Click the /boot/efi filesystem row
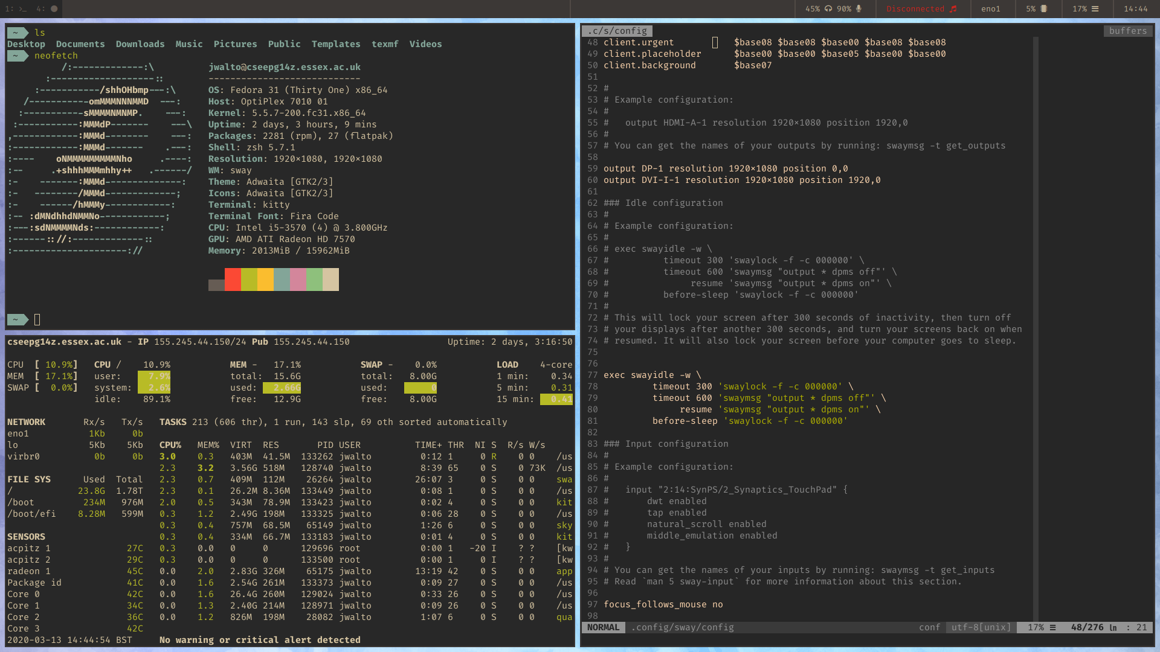The image size is (1160, 652). pos(76,514)
